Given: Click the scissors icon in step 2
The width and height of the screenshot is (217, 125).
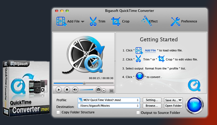Looking at the screenshot, I should tap(138, 59).
